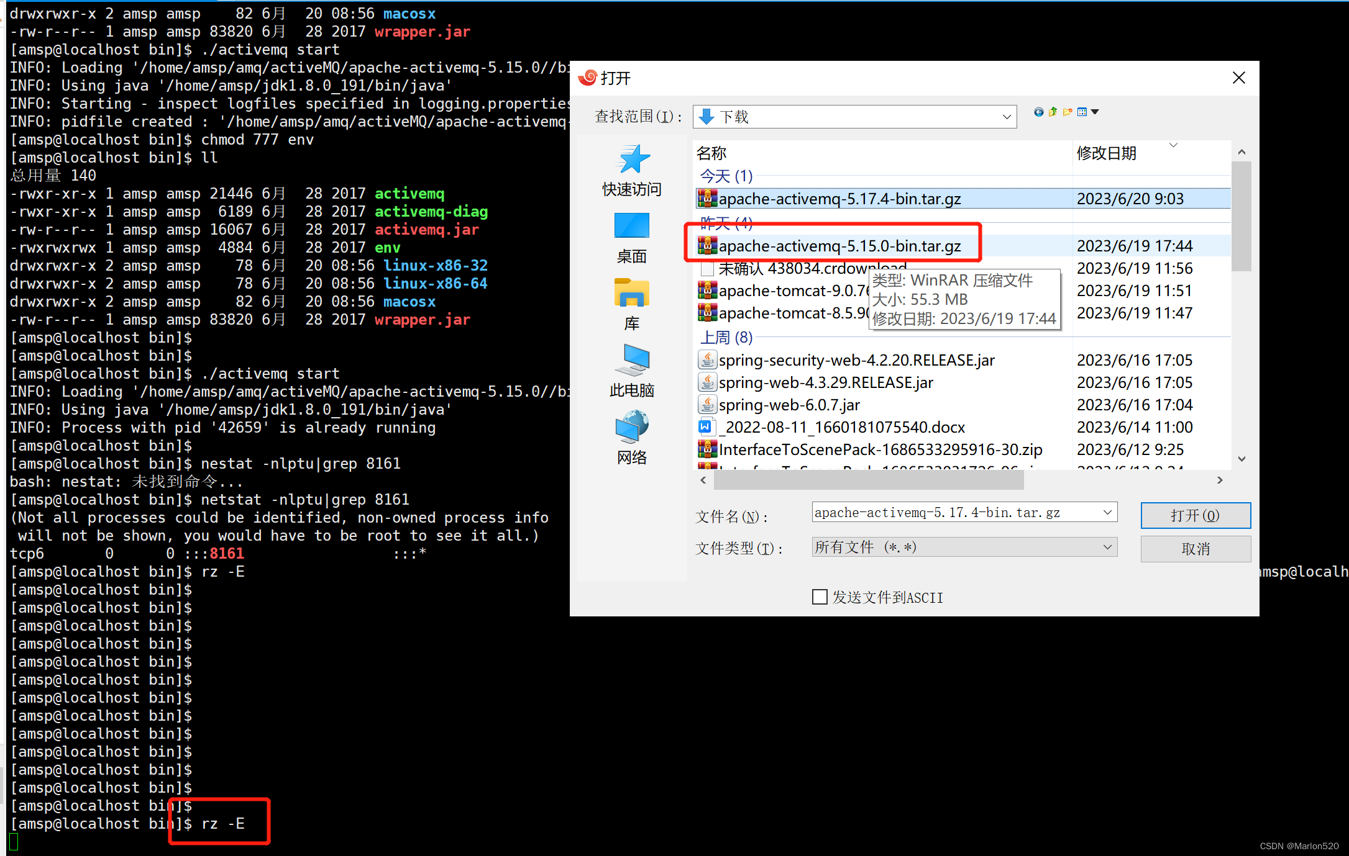The width and height of the screenshot is (1349, 856).
Task: Click apache-tomcat-8.5 archive icon
Action: click(x=707, y=313)
